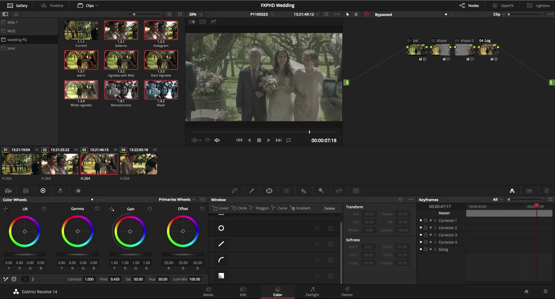Open the RGB Mixer palette icon

coord(60,191)
